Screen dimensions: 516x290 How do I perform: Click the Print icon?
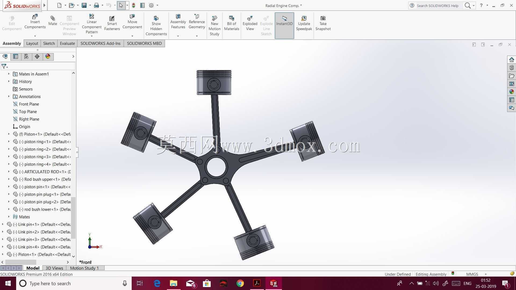coord(96,5)
